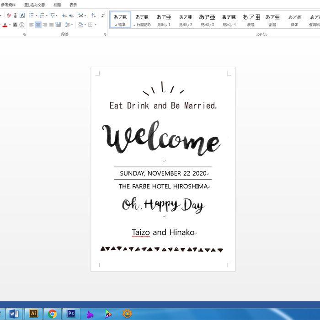Click the clear formatting eraser icon
The width and height of the screenshot is (320, 320).
tap(9, 16)
